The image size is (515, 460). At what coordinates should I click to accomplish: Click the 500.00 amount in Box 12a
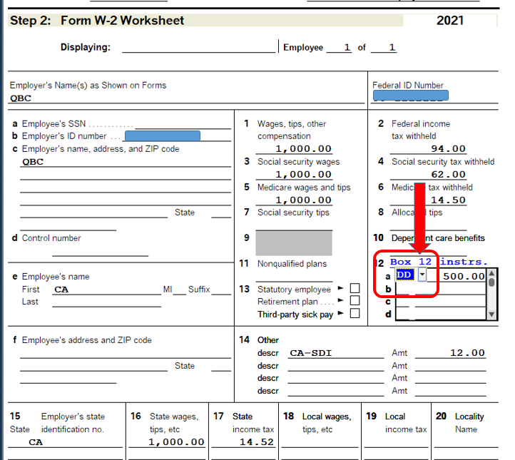tap(464, 276)
